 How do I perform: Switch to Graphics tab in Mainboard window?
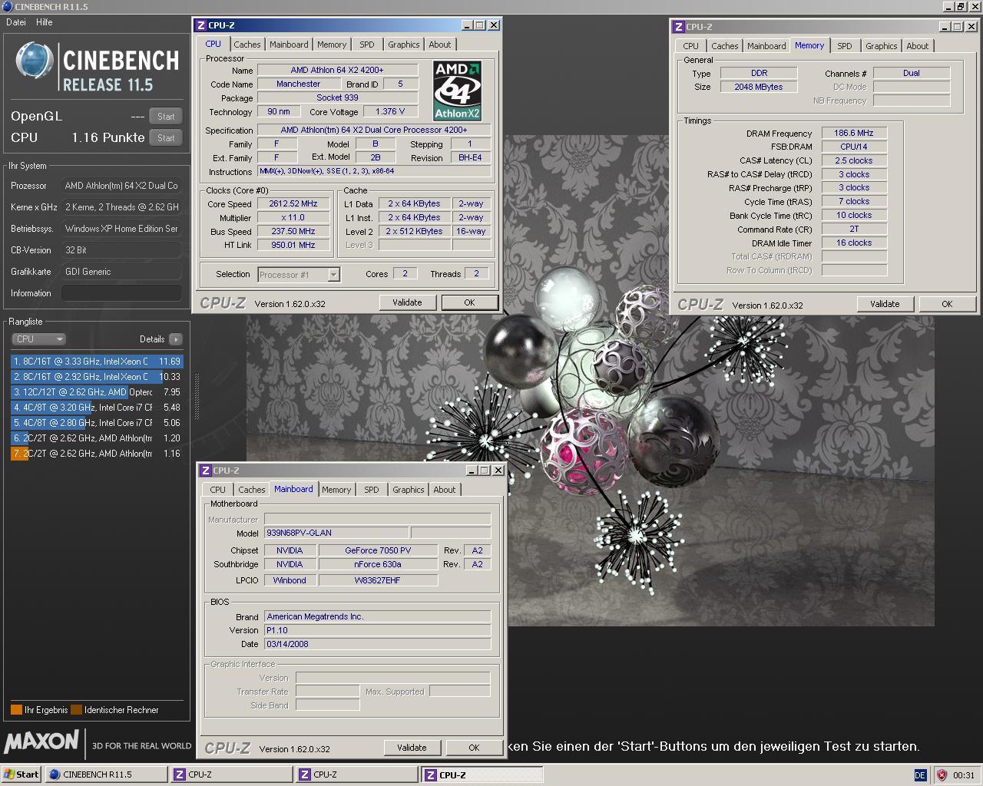click(409, 490)
